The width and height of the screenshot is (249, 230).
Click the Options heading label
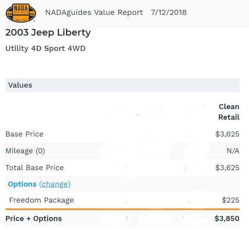pyautogui.click(x=22, y=184)
